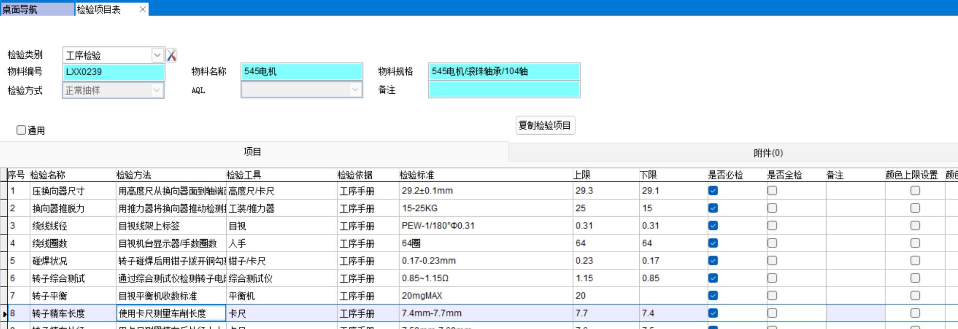Switch to the 附件(0) tab
Image resolution: width=958 pixels, height=329 pixels.
coord(767,153)
